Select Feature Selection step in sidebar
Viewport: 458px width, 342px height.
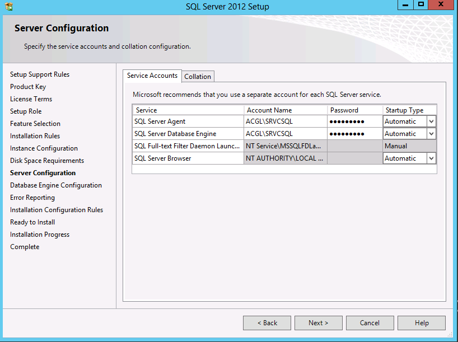tap(35, 124)
